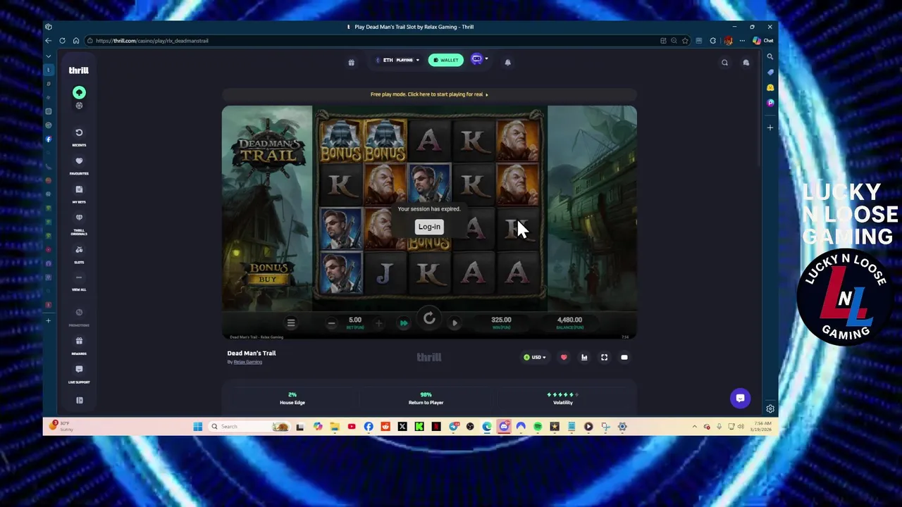
Task: Click the spin button
Action: tap(429, 320)
